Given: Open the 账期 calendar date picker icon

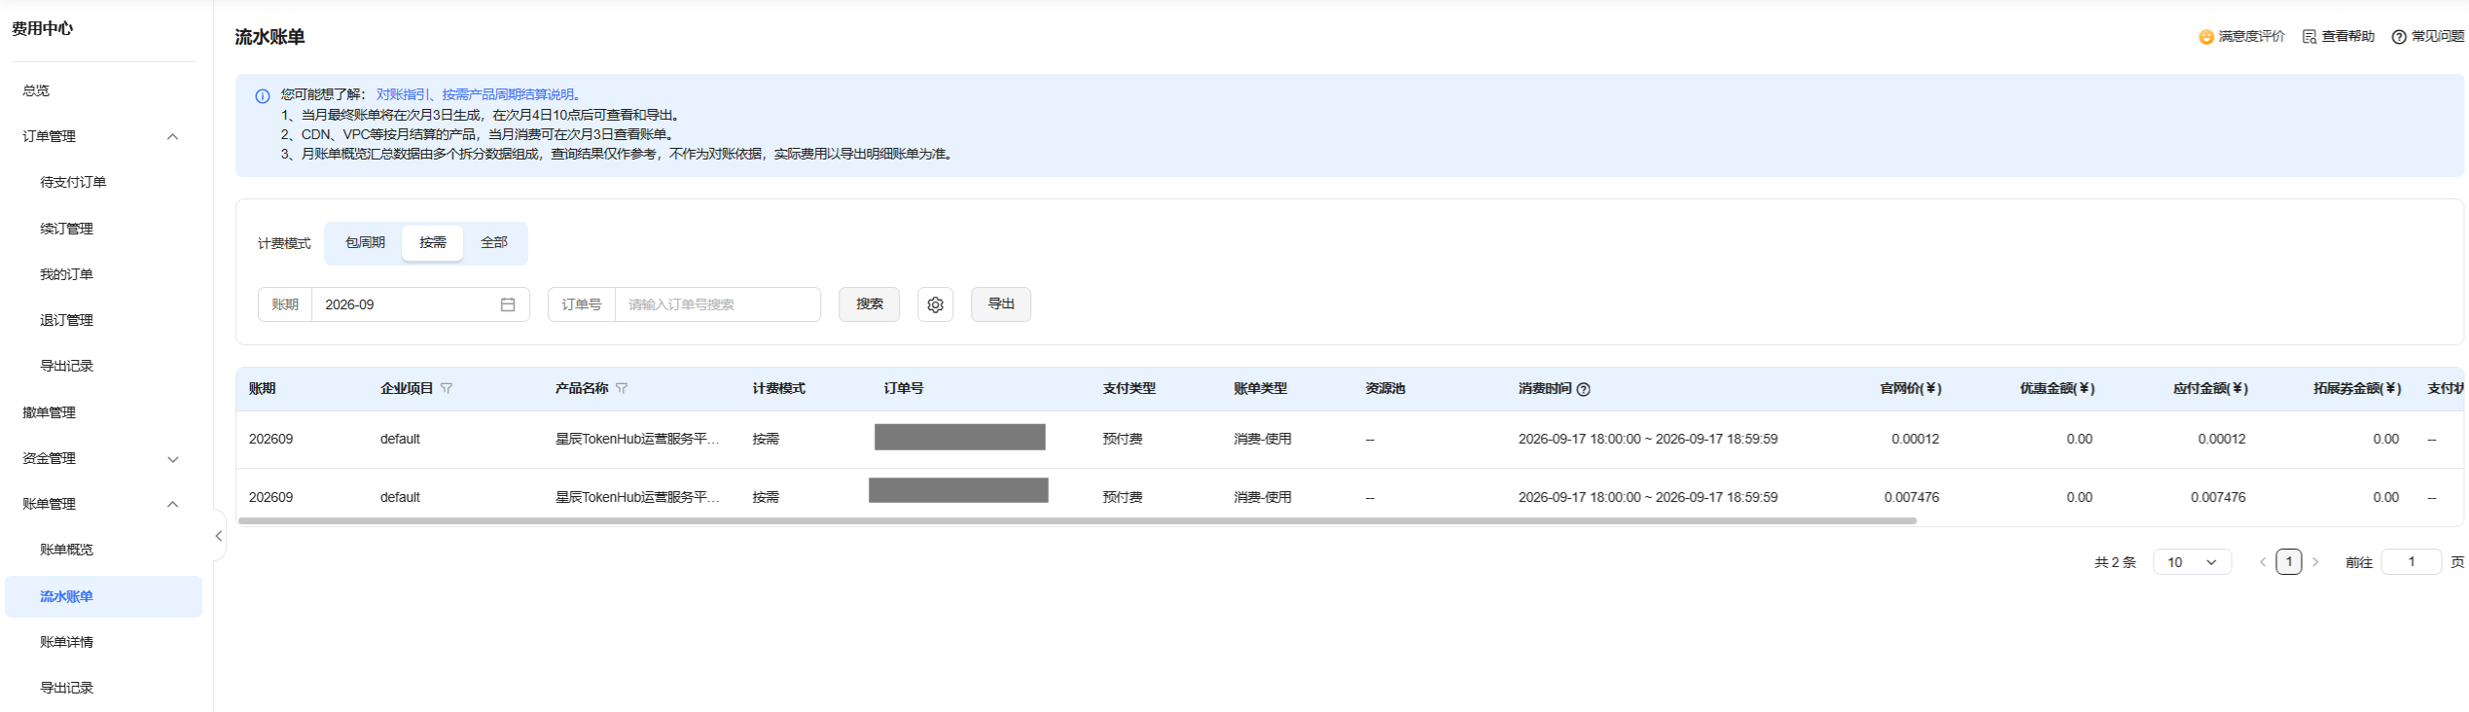Looking at the screenshot, I should click(x=508, y=304).
